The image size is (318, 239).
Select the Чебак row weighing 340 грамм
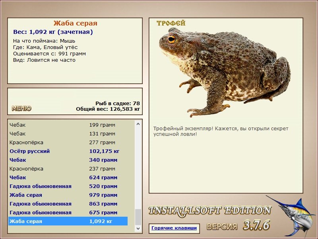point(68,160)
